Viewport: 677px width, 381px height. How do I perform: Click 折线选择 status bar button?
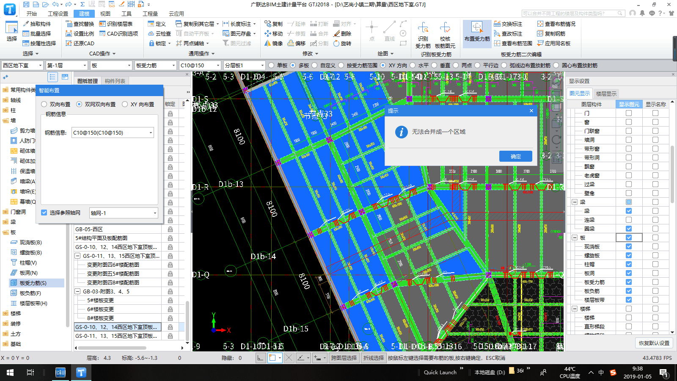point(373,358)
